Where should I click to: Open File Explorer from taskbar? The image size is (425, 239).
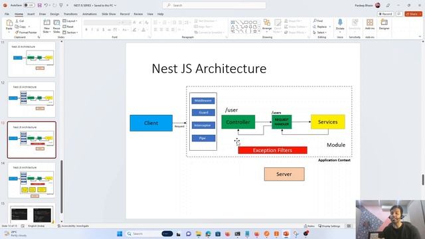point(199,234)
